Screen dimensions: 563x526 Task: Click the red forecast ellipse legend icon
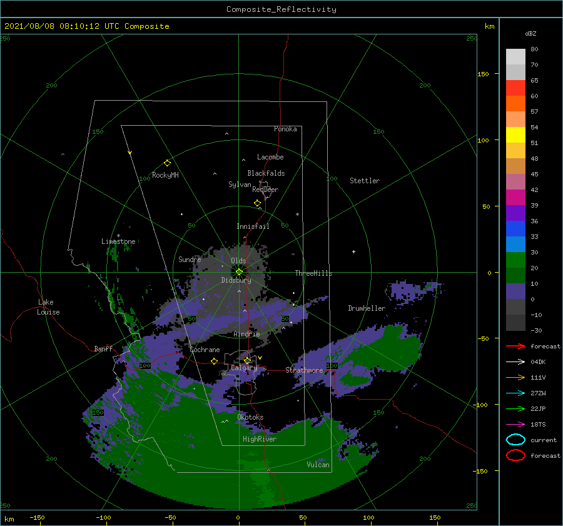coord(515,455)
